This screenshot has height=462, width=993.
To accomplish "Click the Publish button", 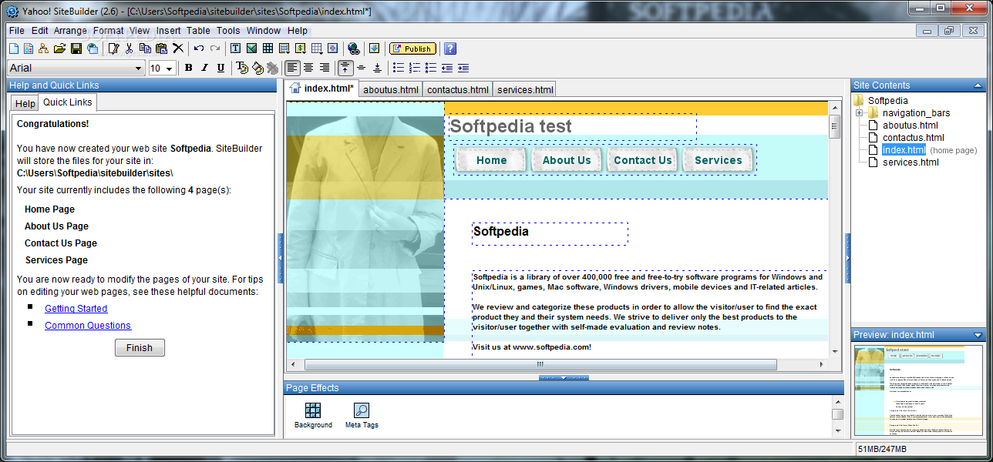I will click(412, 49).
